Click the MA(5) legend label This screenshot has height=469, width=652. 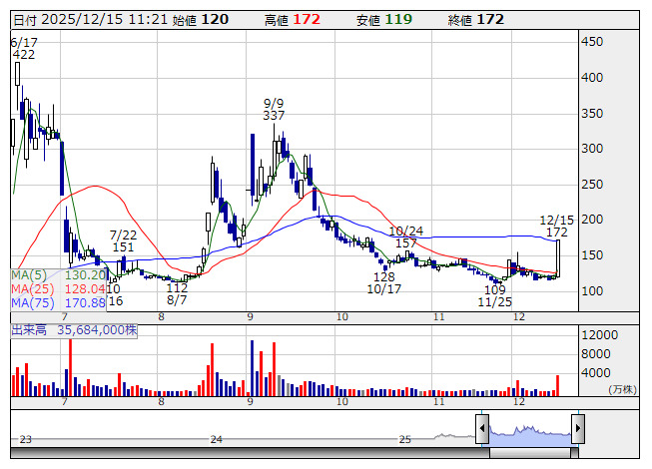29,274
